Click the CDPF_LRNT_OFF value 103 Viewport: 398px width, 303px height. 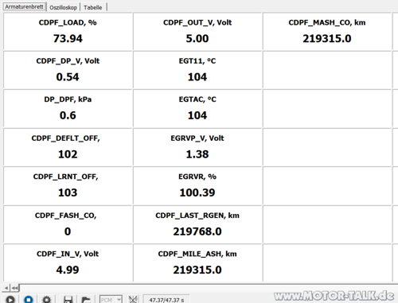(68, 192)
